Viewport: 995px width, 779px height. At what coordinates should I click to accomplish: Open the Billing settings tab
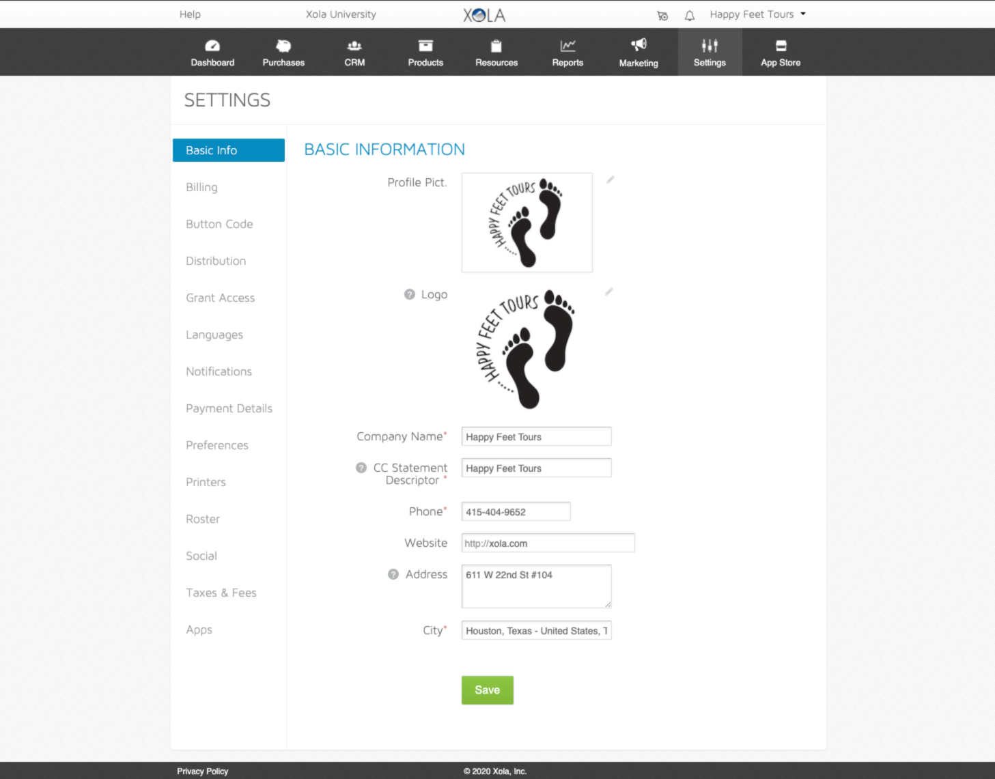coord(201,187)
